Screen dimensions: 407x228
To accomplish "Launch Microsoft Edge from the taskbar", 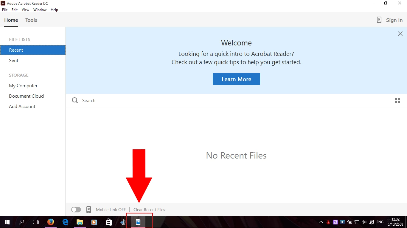I will tap(65, 222).
